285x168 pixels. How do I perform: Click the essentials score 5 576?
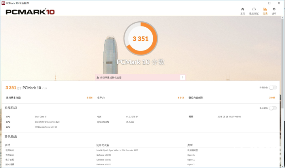pyautogui.click(x=89, y=98)
